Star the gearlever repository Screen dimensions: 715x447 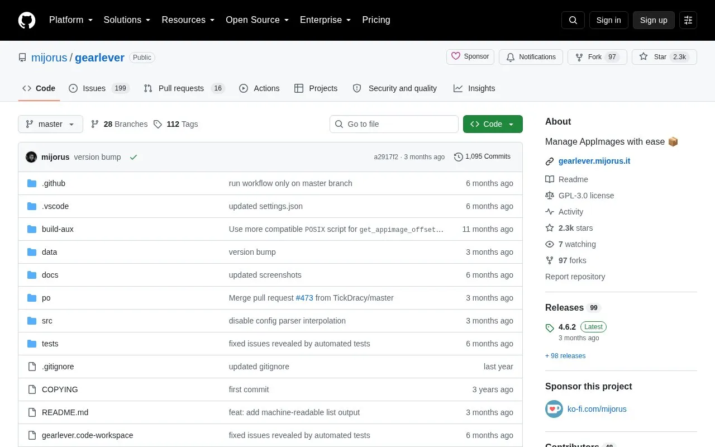(664, 57)
